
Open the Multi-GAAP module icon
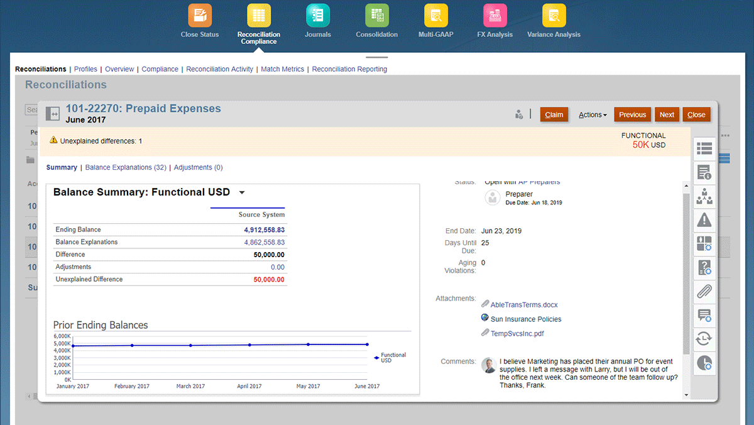[x=436, y=16]
